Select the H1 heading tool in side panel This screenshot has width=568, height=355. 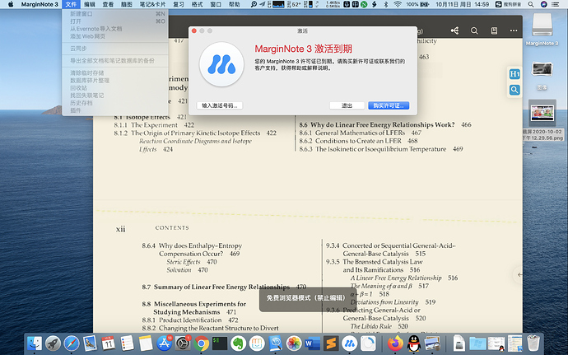tap(514, 74)
